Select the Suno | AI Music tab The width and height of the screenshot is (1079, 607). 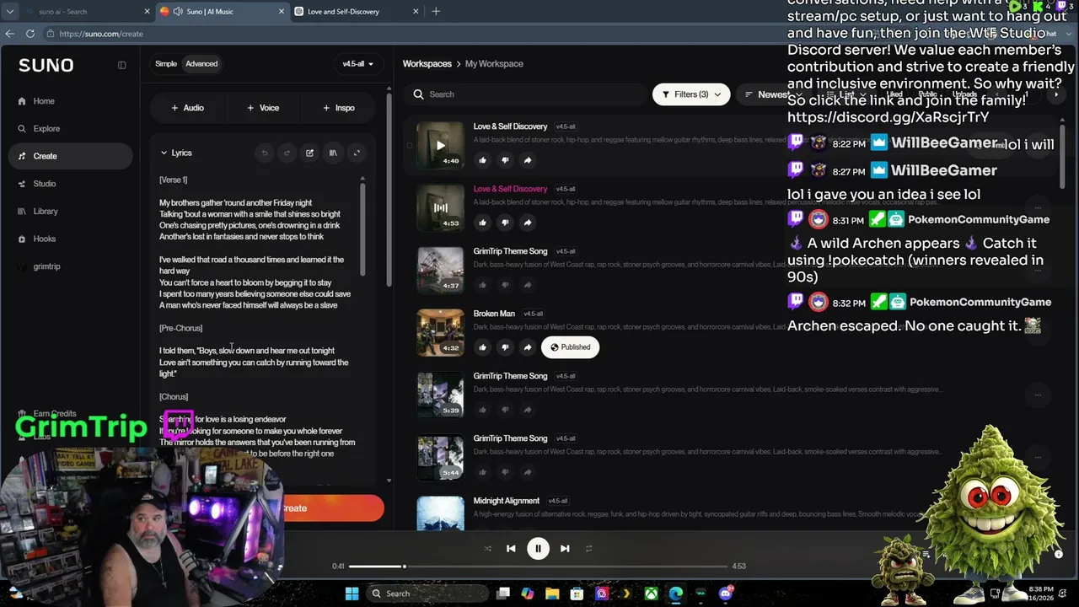(222, 12)
